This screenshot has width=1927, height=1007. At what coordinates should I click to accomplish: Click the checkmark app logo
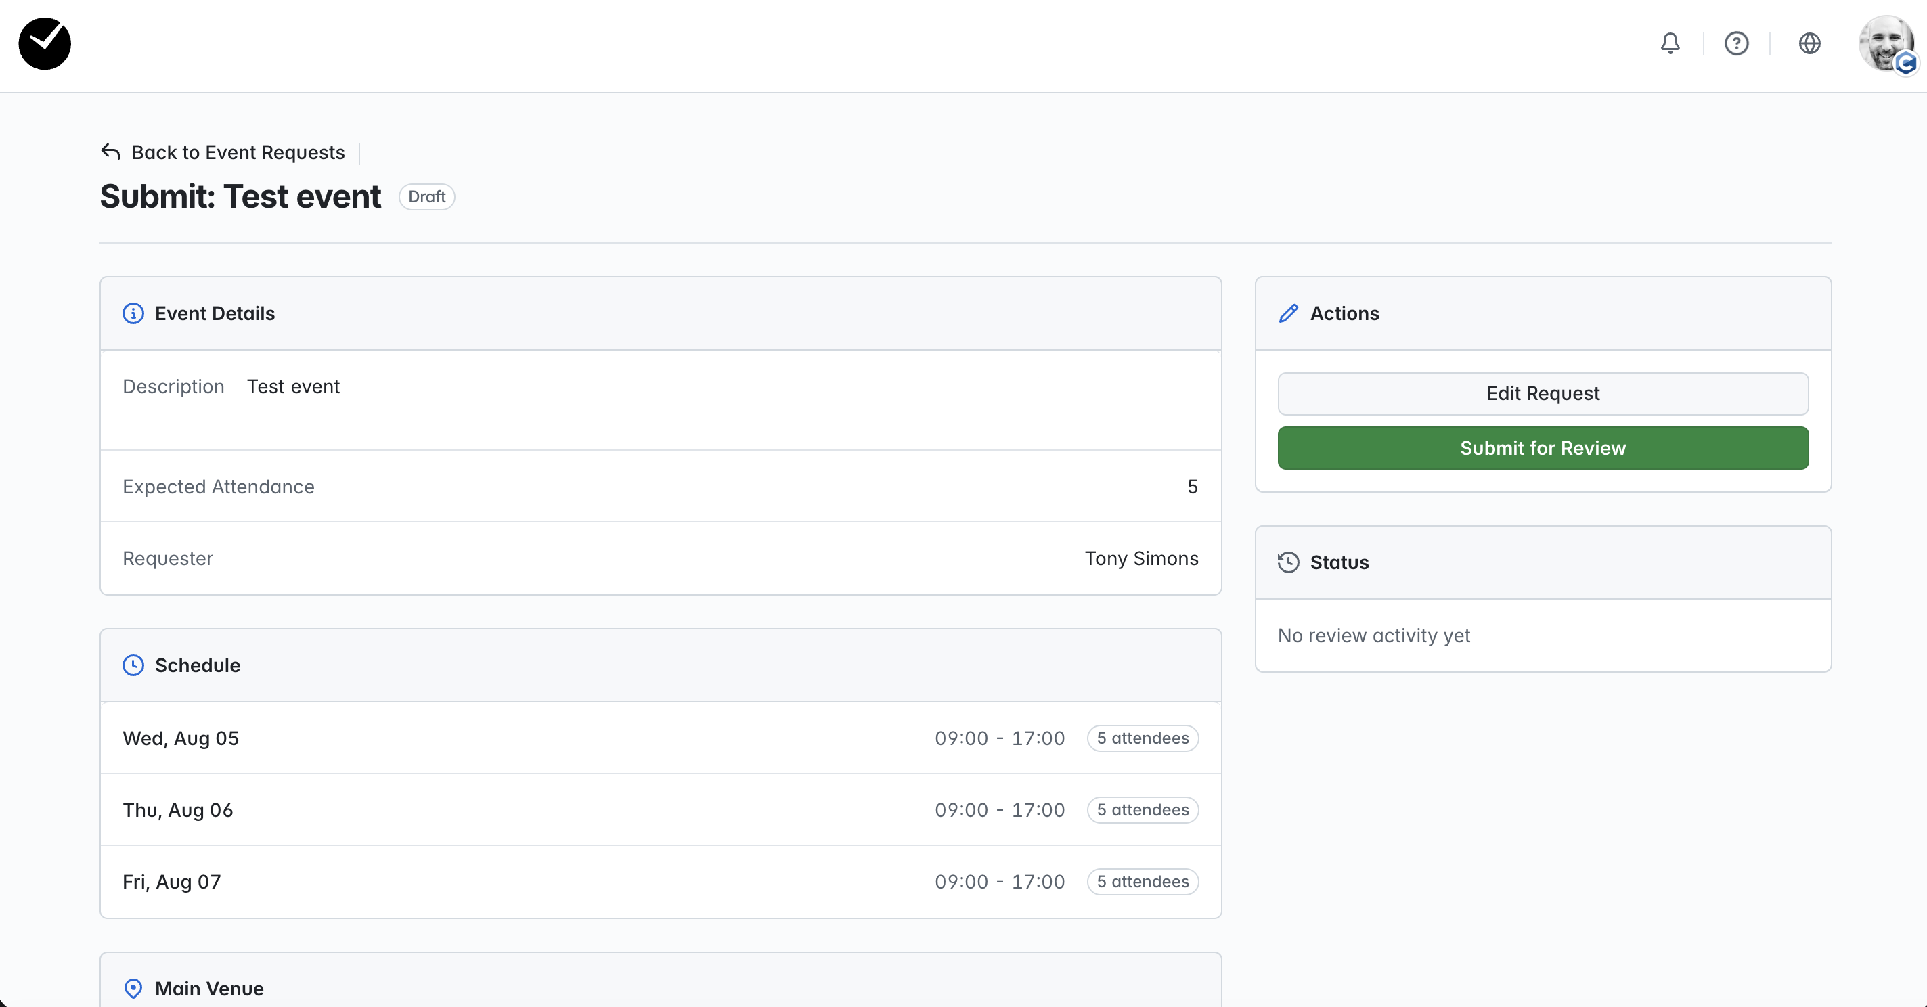click(x=45, y=43)
